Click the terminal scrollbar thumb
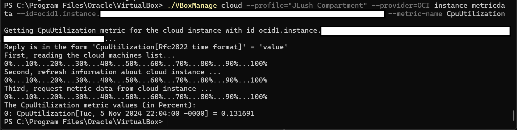This screenshot has height=130, width=517. tap(513, 115)
